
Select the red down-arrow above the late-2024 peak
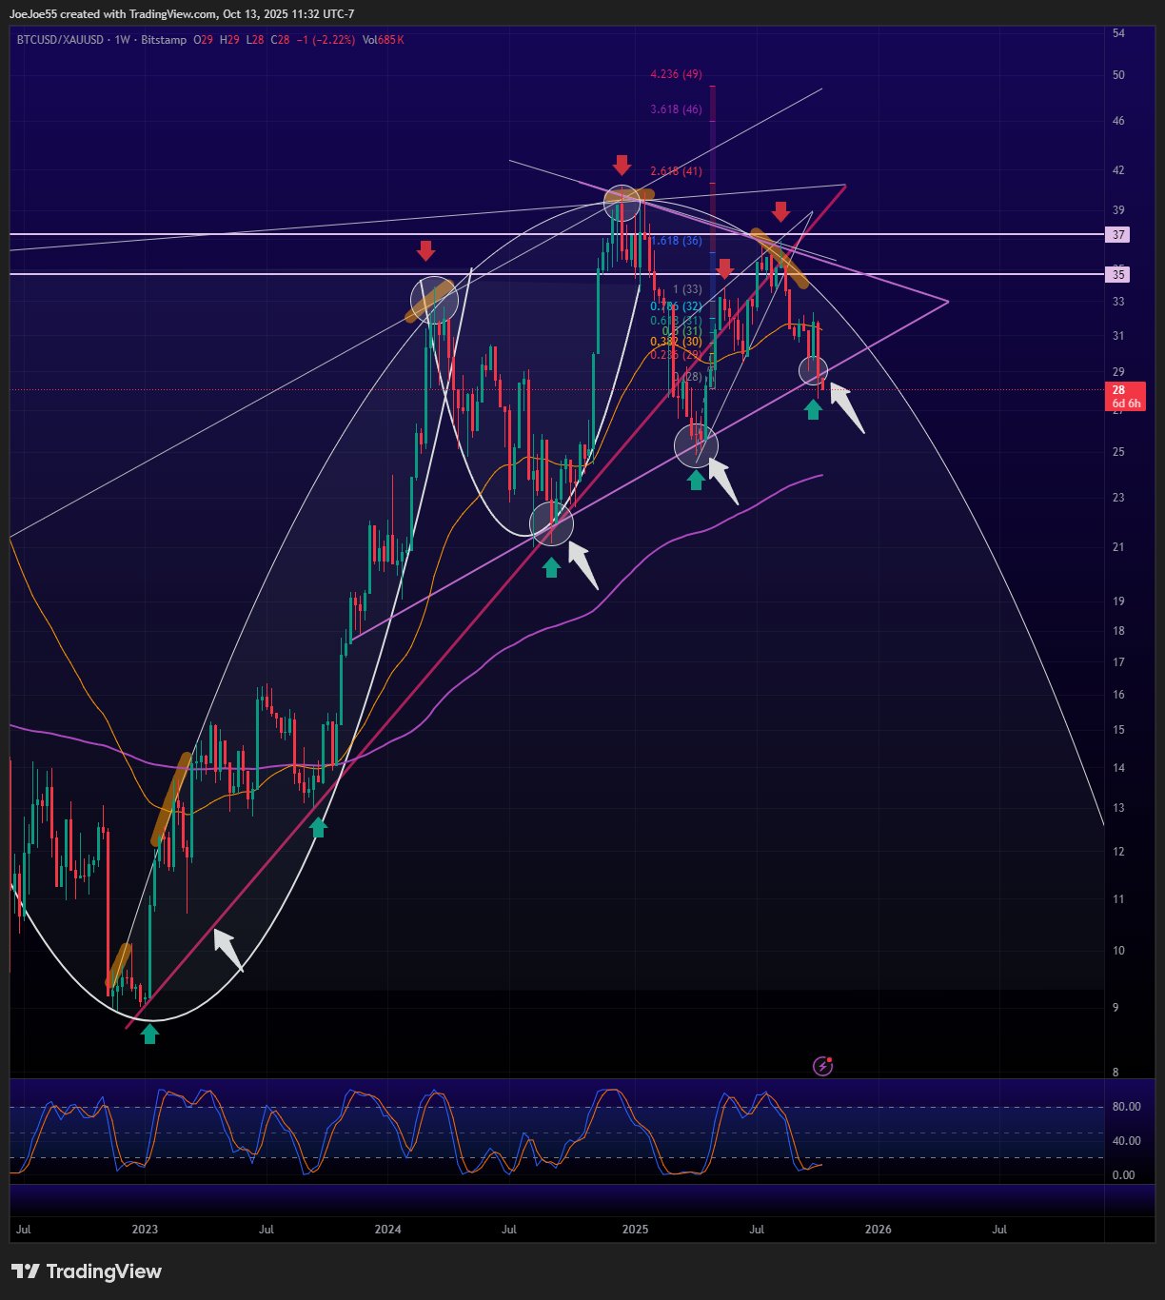(622, 165)
